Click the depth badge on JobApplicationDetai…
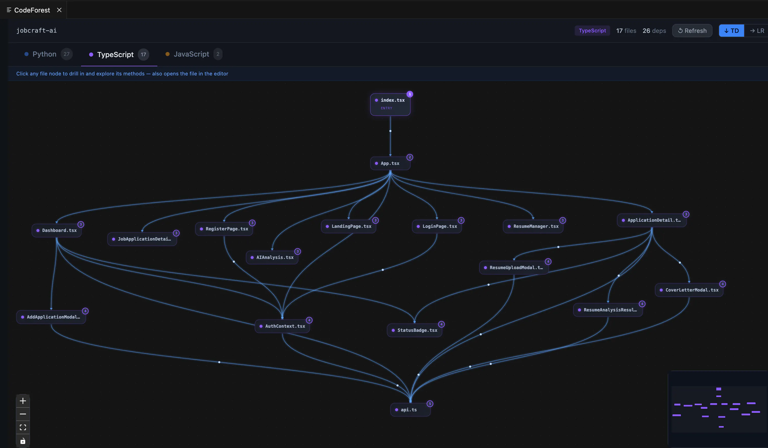Image resolution: width=768 pixels, height=448 pixels. [x=176, y=233]
